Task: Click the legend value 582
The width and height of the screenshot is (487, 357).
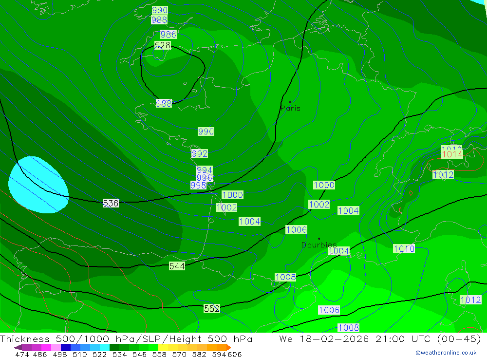Action: (x=199, y=354)
